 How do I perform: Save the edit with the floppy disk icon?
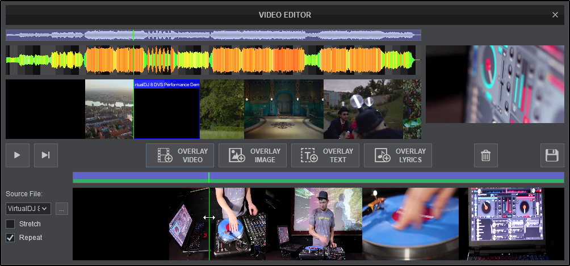pos(552,155)
